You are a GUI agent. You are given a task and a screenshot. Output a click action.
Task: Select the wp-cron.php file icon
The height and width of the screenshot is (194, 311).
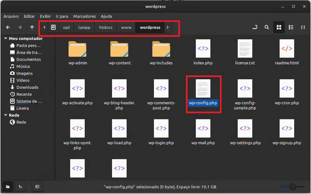click(x=287, y=89)
